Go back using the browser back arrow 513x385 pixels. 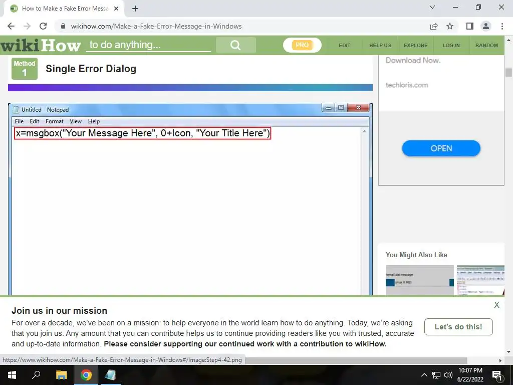11,26
